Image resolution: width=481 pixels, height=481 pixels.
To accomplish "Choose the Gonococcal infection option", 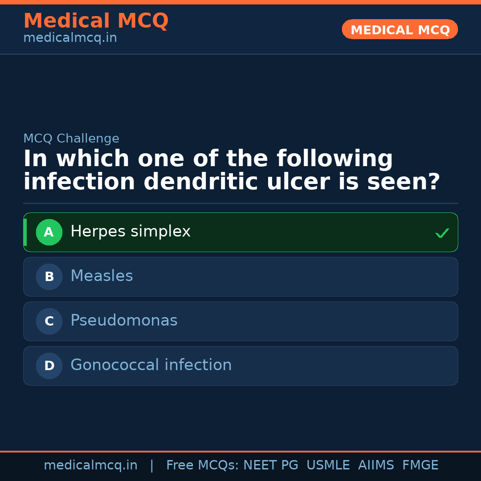I will click(x=151, y=365).
